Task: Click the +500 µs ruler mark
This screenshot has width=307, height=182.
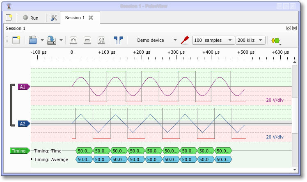Action: click(246, 52)
